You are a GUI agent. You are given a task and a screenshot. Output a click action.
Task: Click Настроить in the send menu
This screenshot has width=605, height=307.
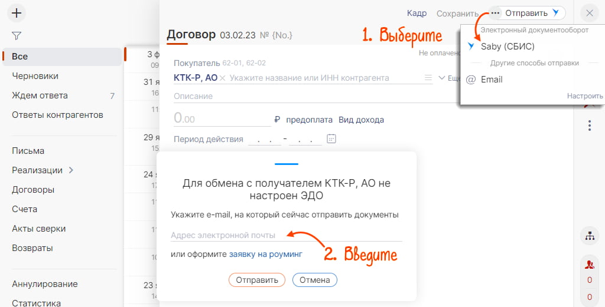[x=584, y=96]
